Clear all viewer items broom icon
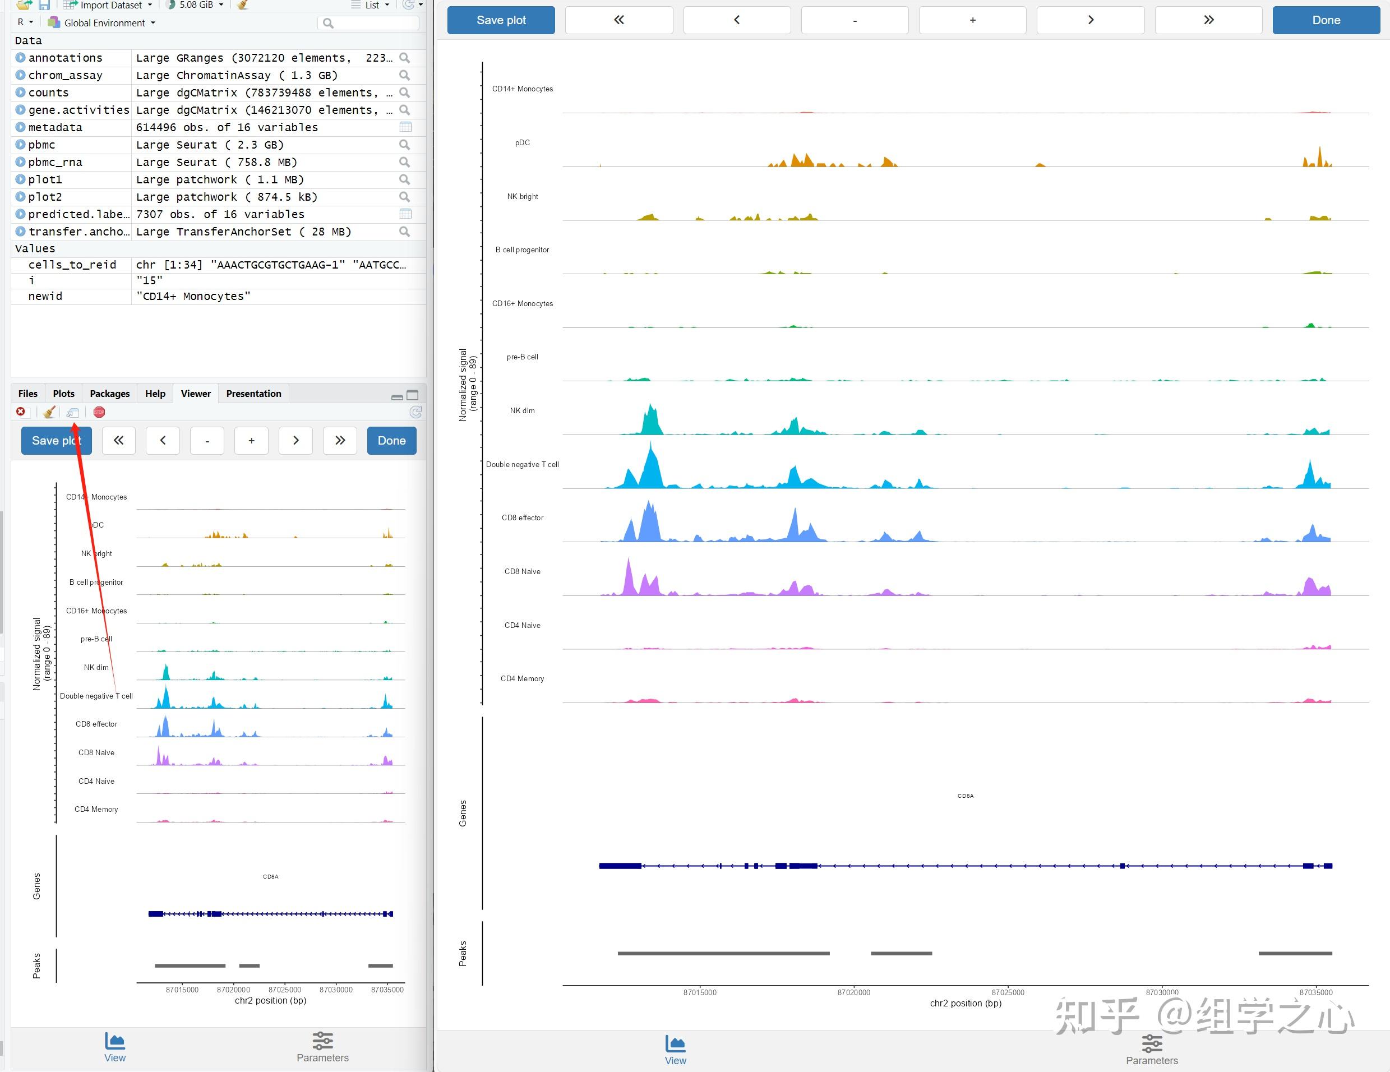 [x=49, y=413]
